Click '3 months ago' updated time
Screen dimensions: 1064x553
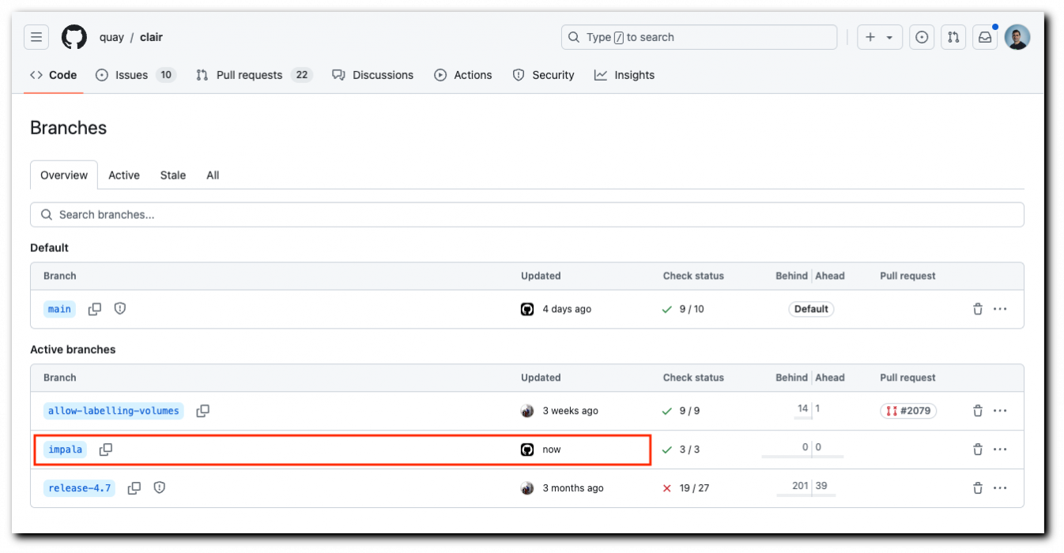[573, 488]
